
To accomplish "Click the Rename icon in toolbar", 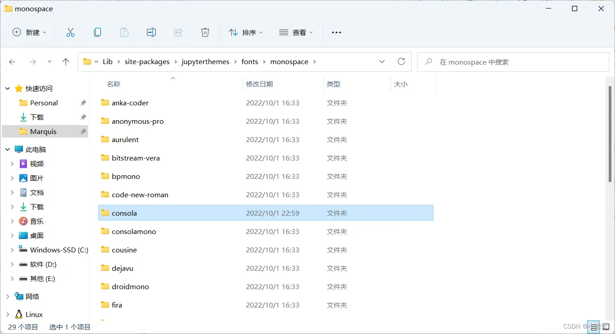I will (151, 32).
